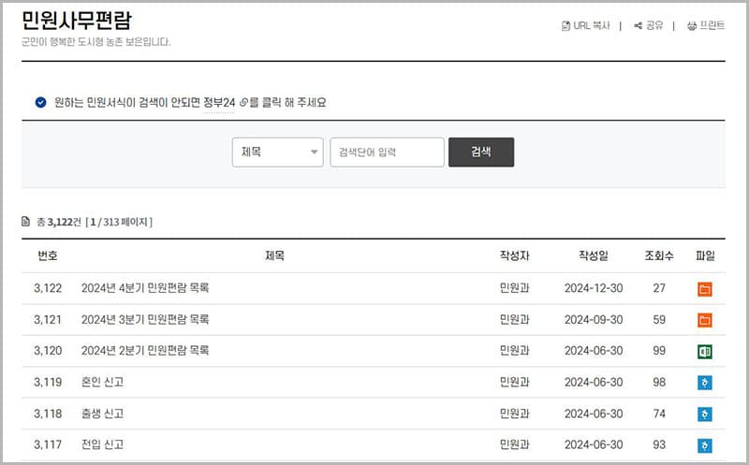
Task: Download attached file for 출생 신고
Action: pos(705,414)
